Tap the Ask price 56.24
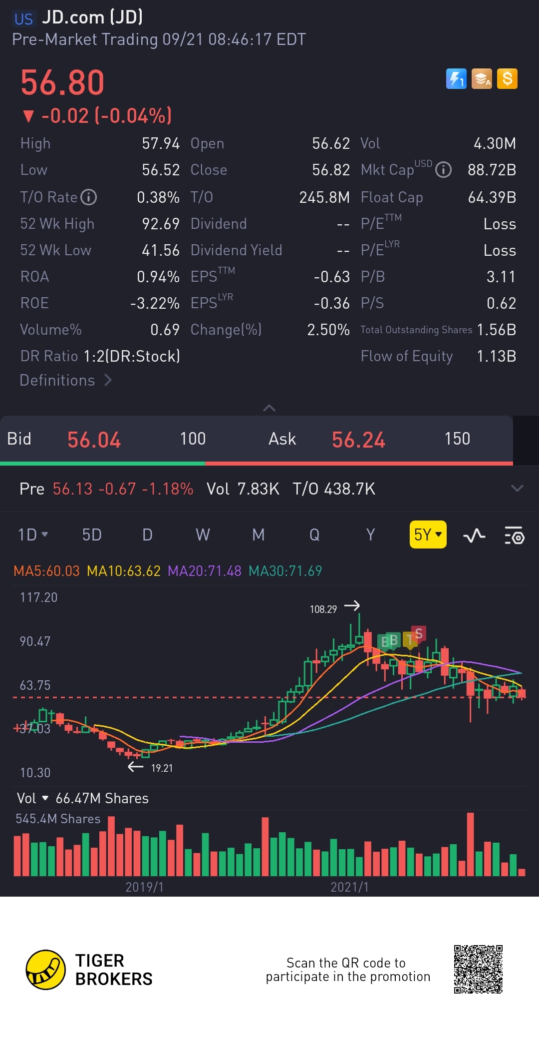This screenshot has width=539, height=1043. pos(358,440)
